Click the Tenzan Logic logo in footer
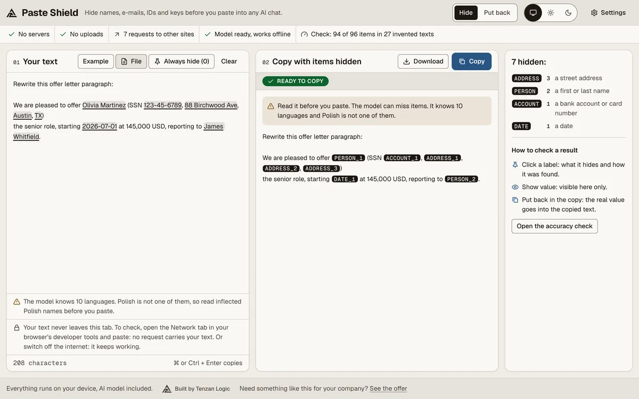639x399 pixels. tap(167, 389)
